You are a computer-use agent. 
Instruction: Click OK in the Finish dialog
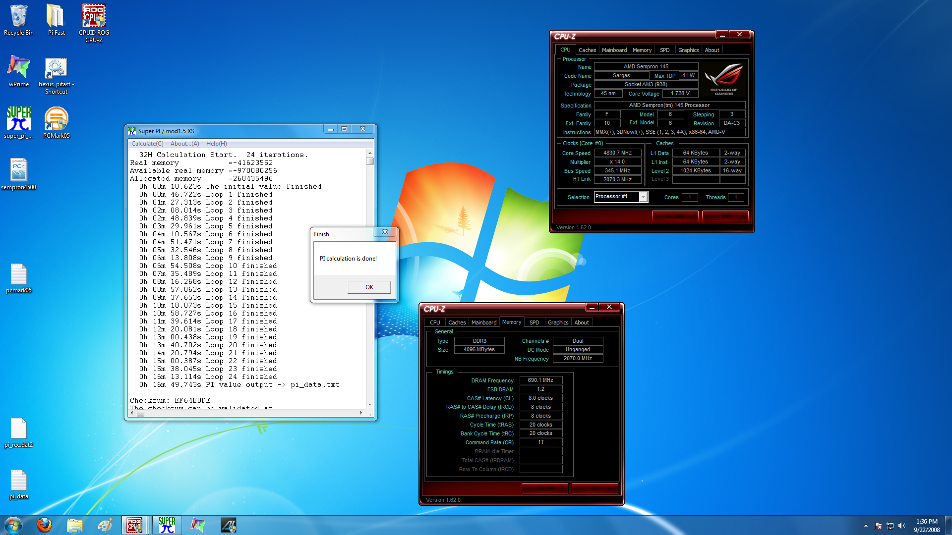point(369,287)
